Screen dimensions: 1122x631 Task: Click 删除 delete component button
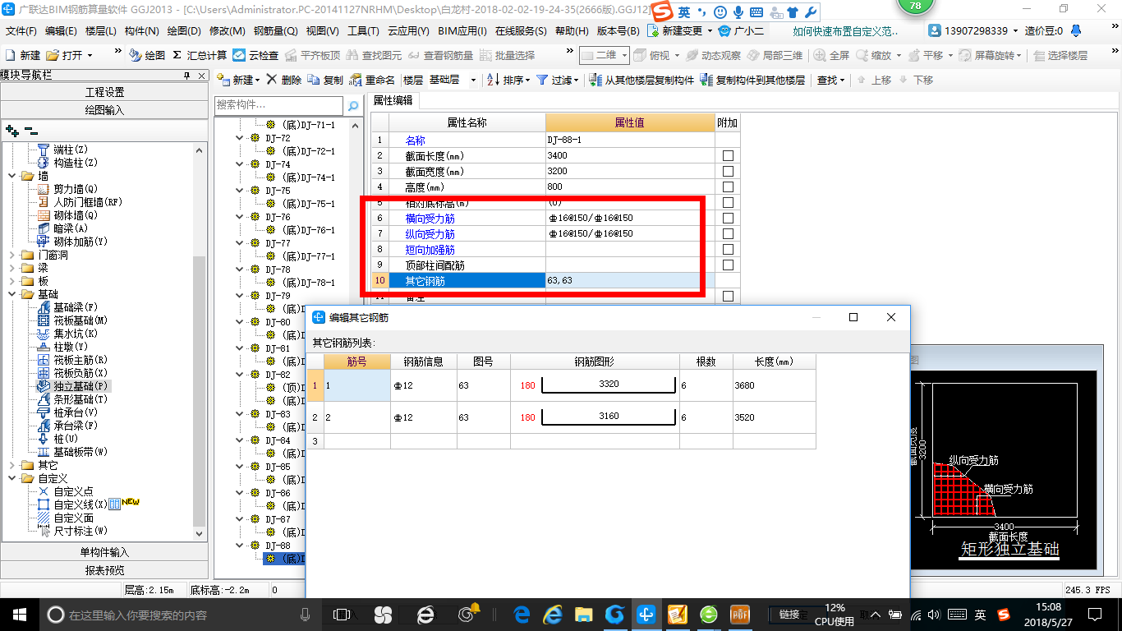coord(283,80)
